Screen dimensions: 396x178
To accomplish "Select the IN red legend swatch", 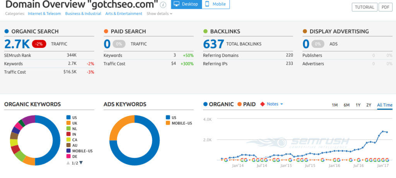I will [x=68, y=134].
